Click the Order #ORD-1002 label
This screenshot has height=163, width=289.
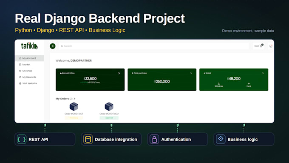pyautogui.click(x=109, y=114)
